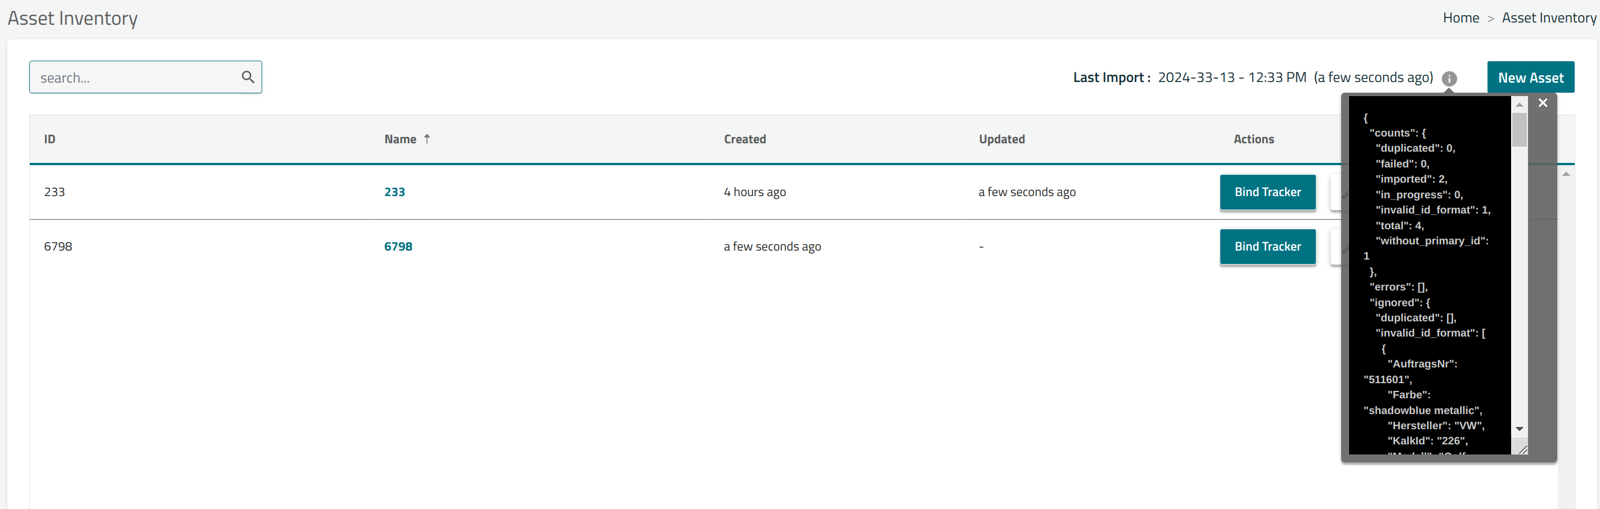Open asset name link 6798
1600x509 pixels.
[x=398, y=247]
